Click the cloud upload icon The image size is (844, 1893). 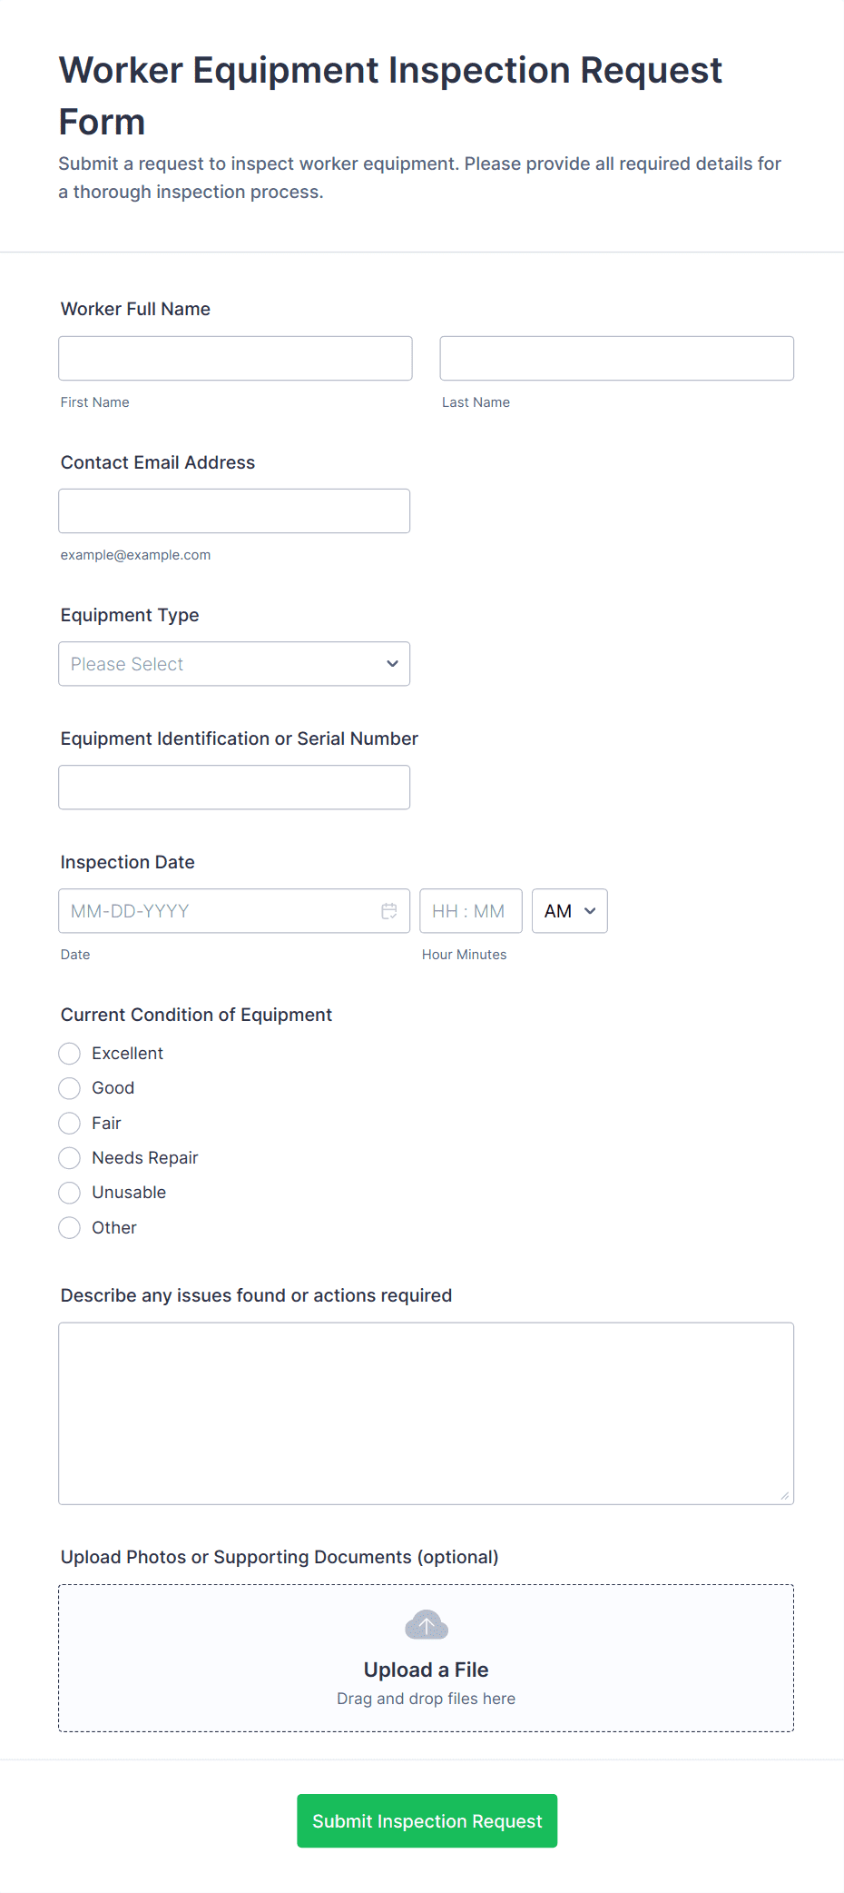click(x=427, y=1625)
